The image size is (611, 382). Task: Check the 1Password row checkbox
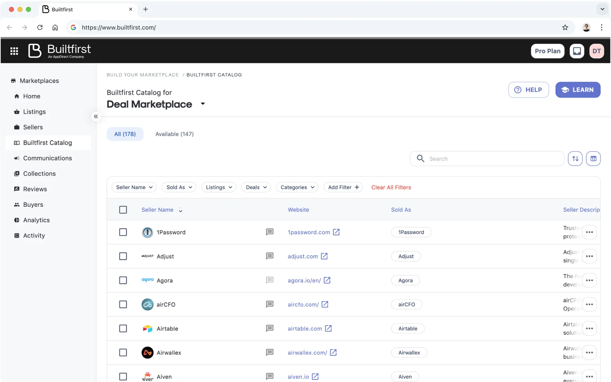click(x=123, y=232)
